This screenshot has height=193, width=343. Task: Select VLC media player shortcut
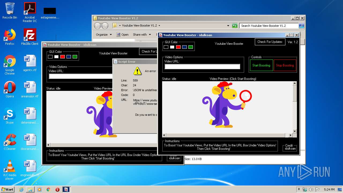[10, 170]
